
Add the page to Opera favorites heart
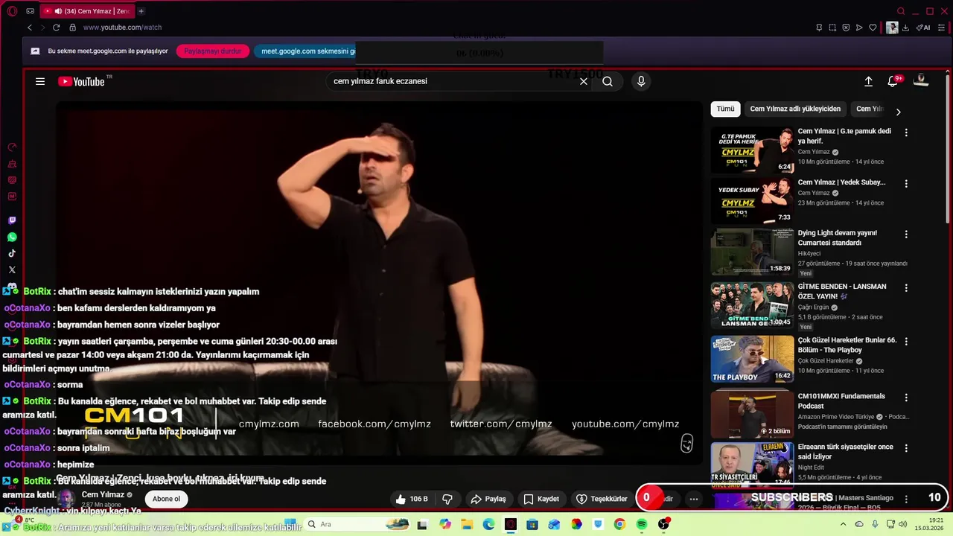[873, 28]
